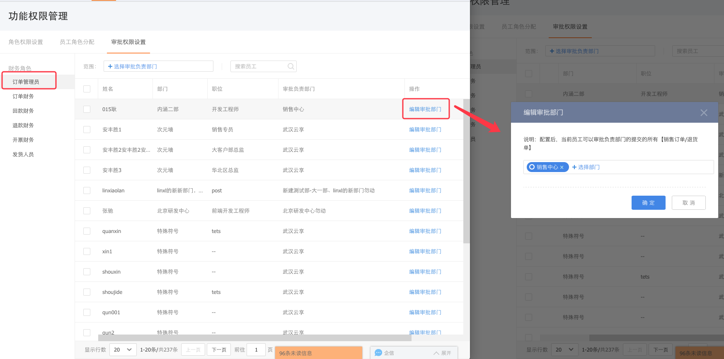Tick the select-all checkbox in table header
724x359 pixels.
(x=87, y=89)
